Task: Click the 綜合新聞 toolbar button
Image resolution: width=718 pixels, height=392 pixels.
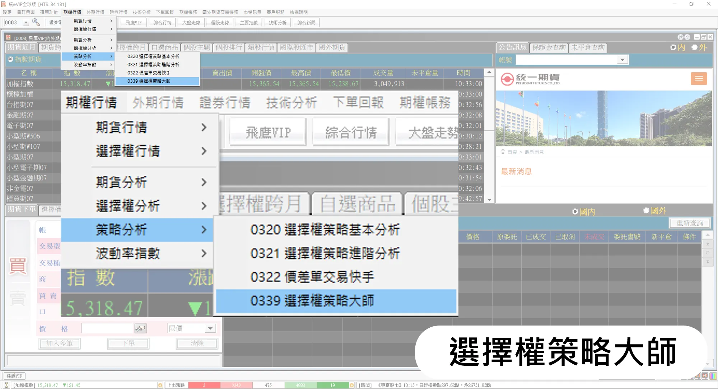Action: (306, 23)
